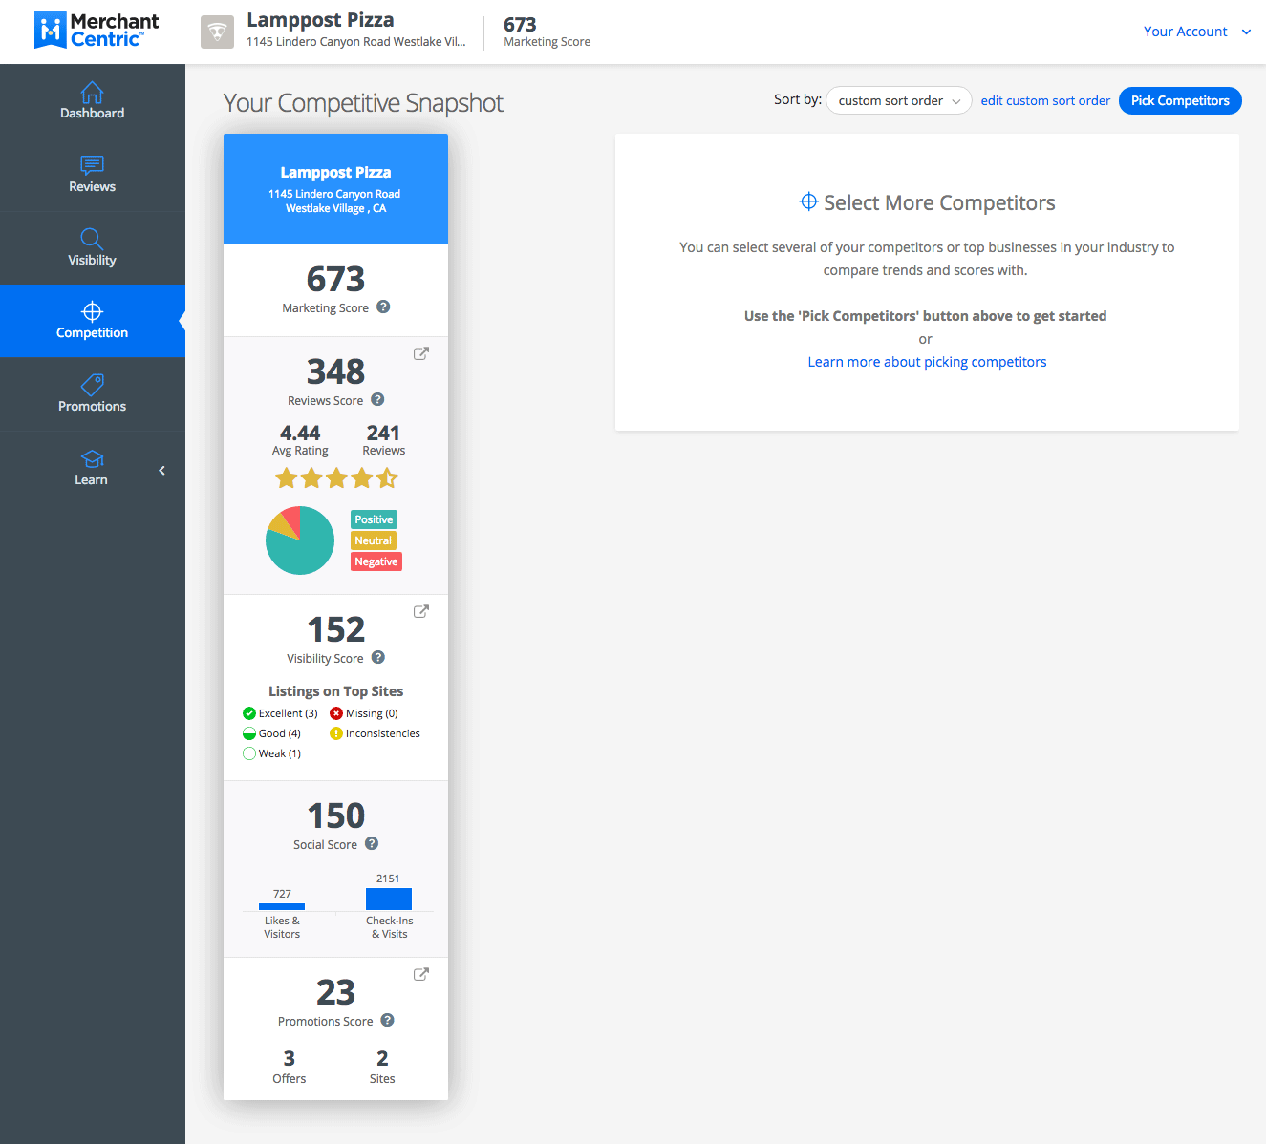This screenshot has width=1266, height=1144.
Task: Click the Neutral legend swatch
Action: coord(374,540)
